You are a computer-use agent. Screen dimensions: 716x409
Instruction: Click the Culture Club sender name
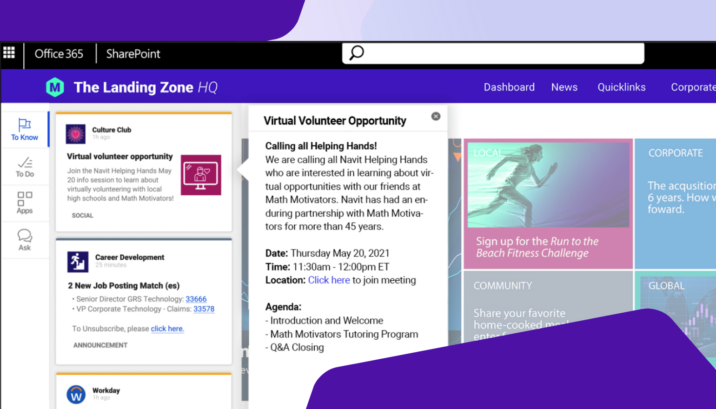112,130
